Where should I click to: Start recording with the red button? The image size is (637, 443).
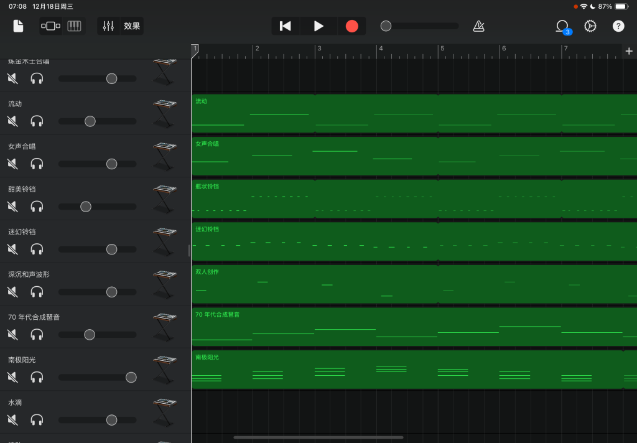pyautogui.click(x=352, y=26)
